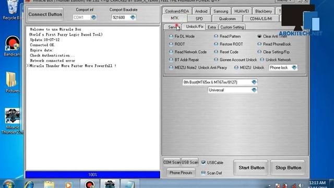Screen dimensions: 334x188
Task: Click the USB Scan button
Action: (x=189, y=162)
